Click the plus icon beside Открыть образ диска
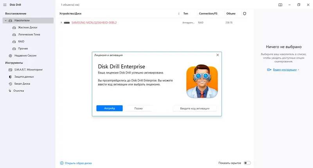 click(x=61, y=163)
